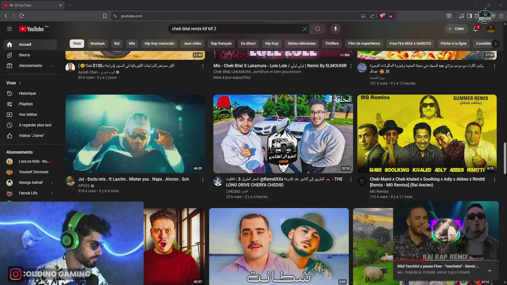507x285 pixels.
Task: Toggle the browser sidebar panel icon
Action: [469, 16]
